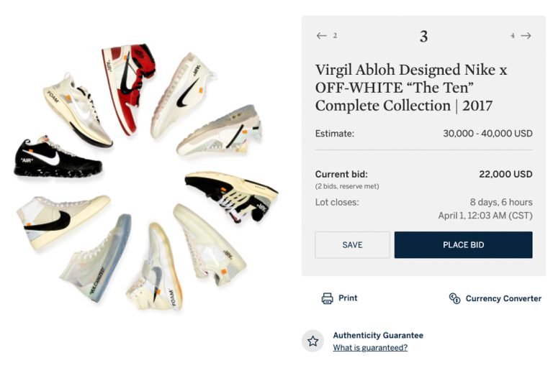Click the printer icon
Viewport: 553px width, 368px height.
click(x=327, y=298)
